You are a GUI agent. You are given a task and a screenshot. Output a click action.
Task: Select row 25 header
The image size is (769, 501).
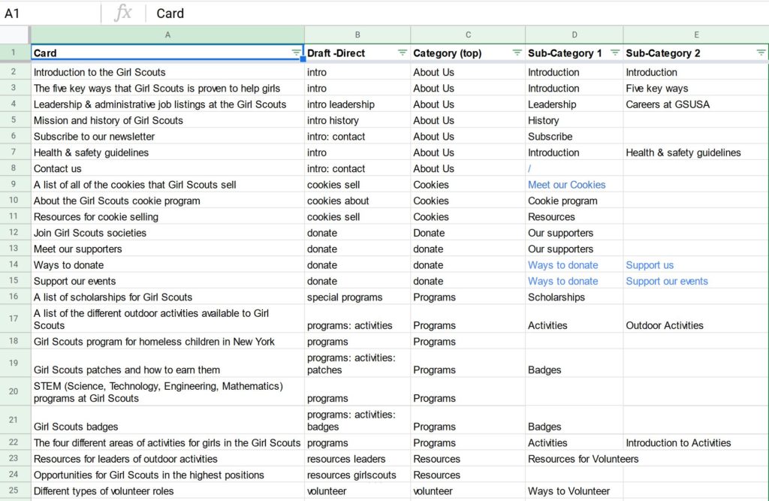[14, 490]
